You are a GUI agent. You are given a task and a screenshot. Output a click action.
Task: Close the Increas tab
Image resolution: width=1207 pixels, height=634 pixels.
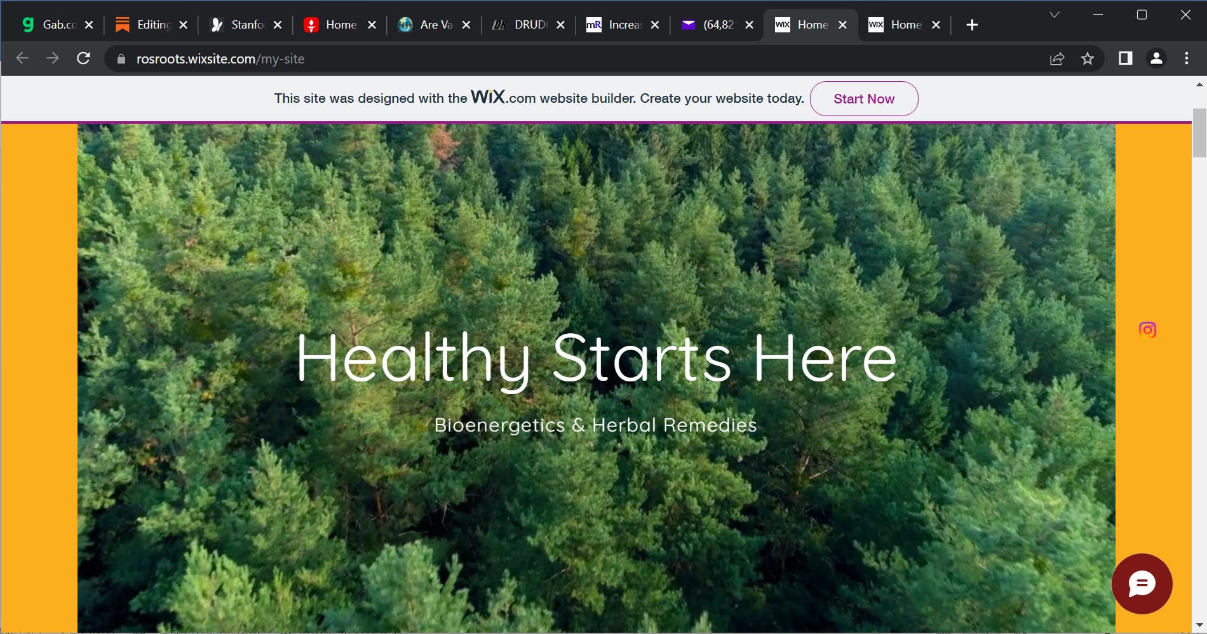click(655, 25)
